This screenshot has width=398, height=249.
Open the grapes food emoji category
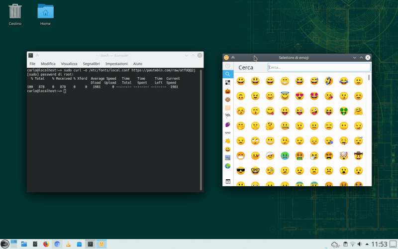coord(228,124)
